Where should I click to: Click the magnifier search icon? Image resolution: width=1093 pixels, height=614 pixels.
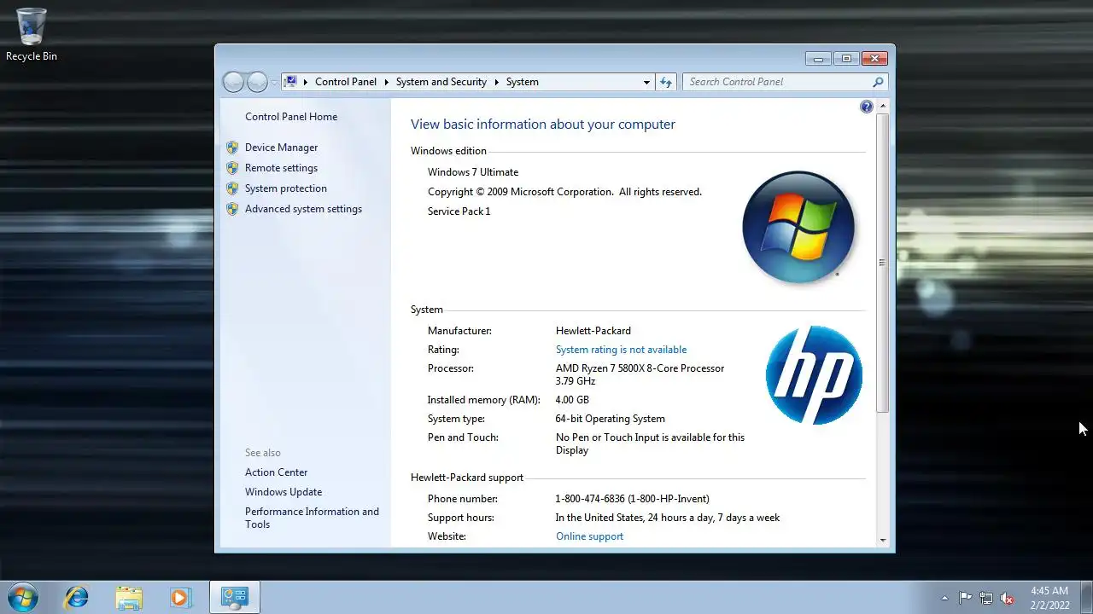point(878,82)
